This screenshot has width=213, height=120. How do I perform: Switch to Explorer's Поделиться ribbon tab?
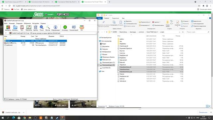coord(115,18)
